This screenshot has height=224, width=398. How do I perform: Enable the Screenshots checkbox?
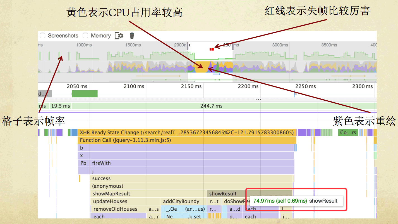(x=42, y=36)
